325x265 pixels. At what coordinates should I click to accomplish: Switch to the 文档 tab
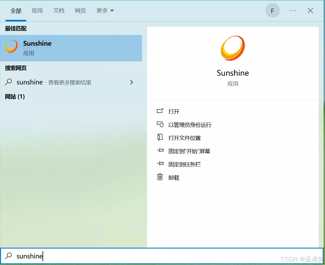tap(59, 10)
